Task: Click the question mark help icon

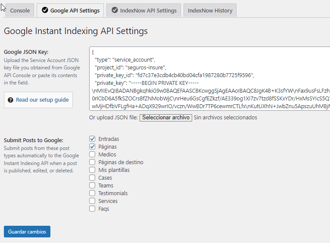Action: click(x=10, y=100)
